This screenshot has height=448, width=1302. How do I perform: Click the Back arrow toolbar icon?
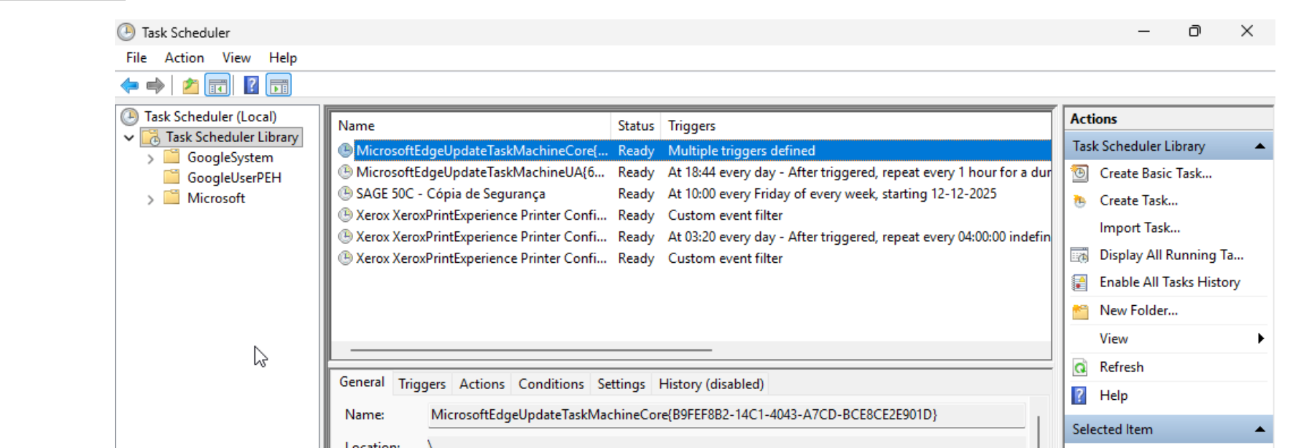[130, 86]
